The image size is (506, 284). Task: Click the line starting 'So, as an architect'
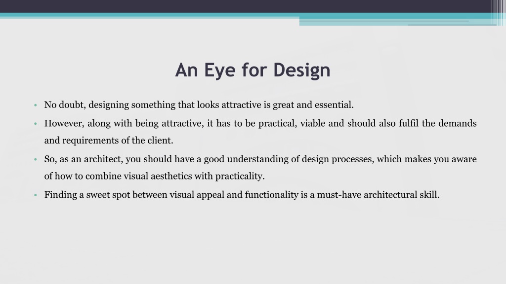(x=260, y=159)
